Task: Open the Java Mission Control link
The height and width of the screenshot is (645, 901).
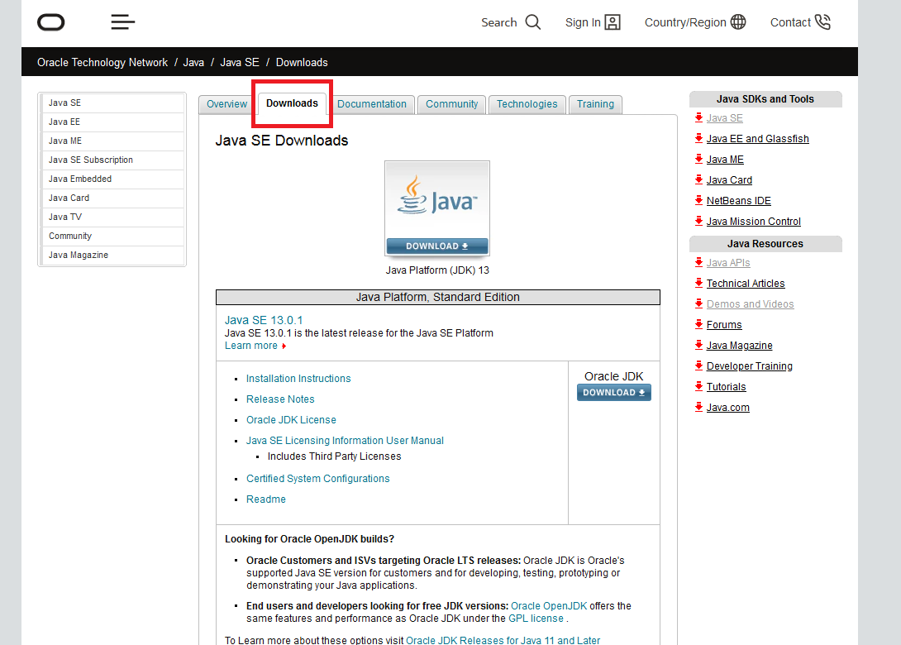Action: (753, 222)
